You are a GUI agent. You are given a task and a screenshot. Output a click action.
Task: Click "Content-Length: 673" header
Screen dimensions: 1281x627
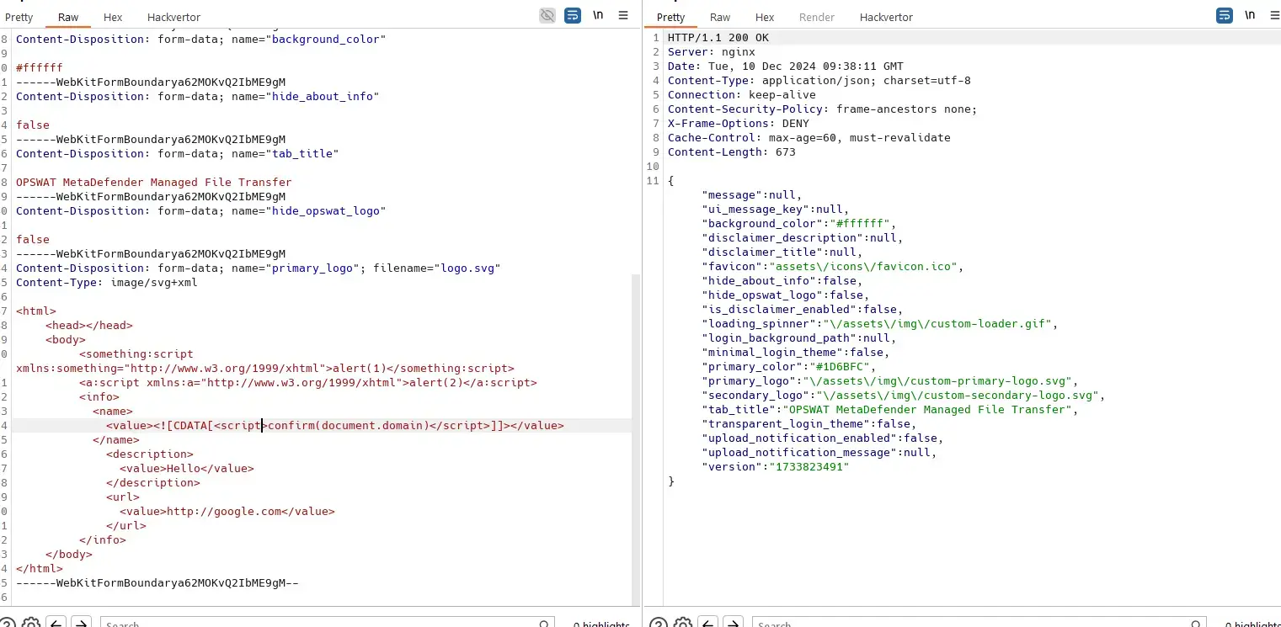732,152
